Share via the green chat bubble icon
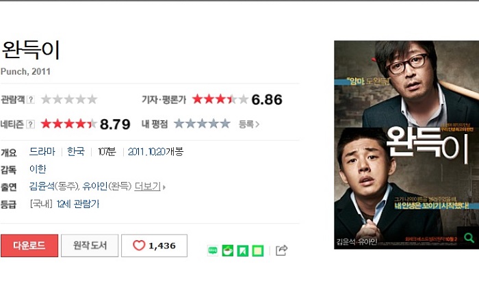Image resolution: width=479 pixels, height=301 pixels. (213, 250)
